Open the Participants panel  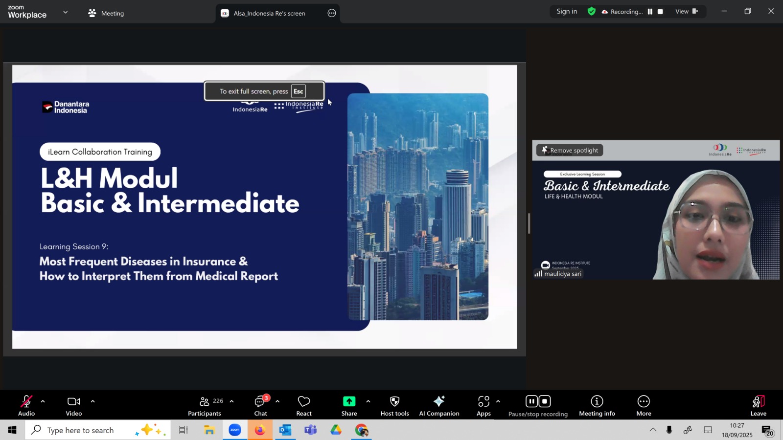point(205,405)
